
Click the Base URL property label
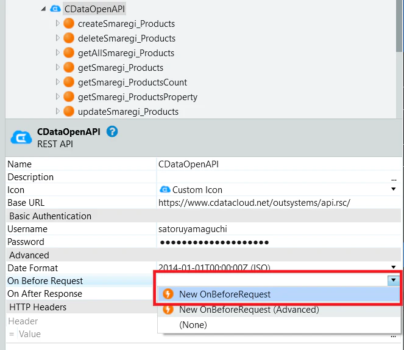pyautogui.click(x=26, y=203)
